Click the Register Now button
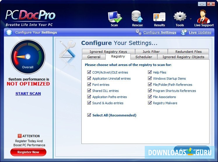Screen dimensions: 218x162 tap(28, 152)
